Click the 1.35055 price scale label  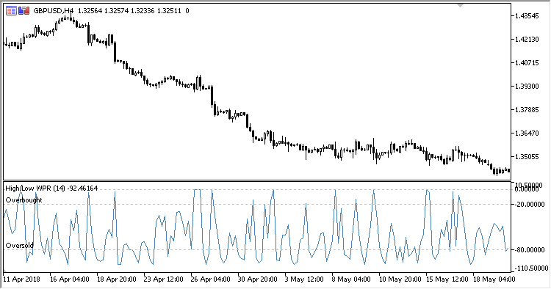527,157
